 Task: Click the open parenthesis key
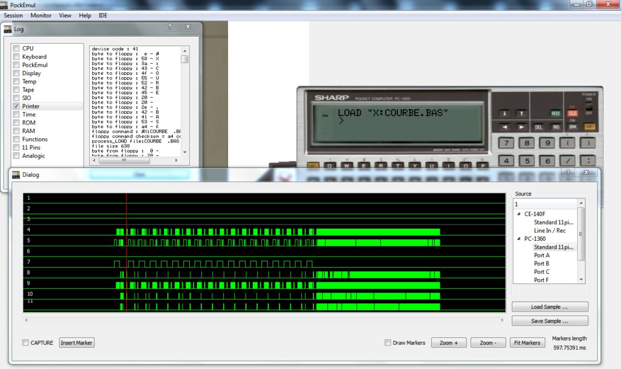tap(568, 143)
